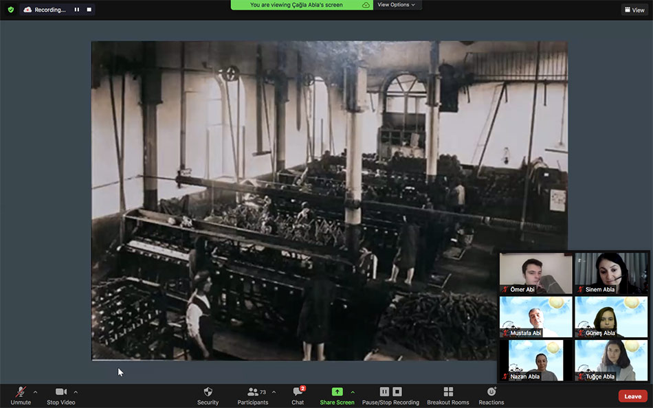Stop Video camera button
Viewport: 653px width, 408px height.
click(60, 396)
